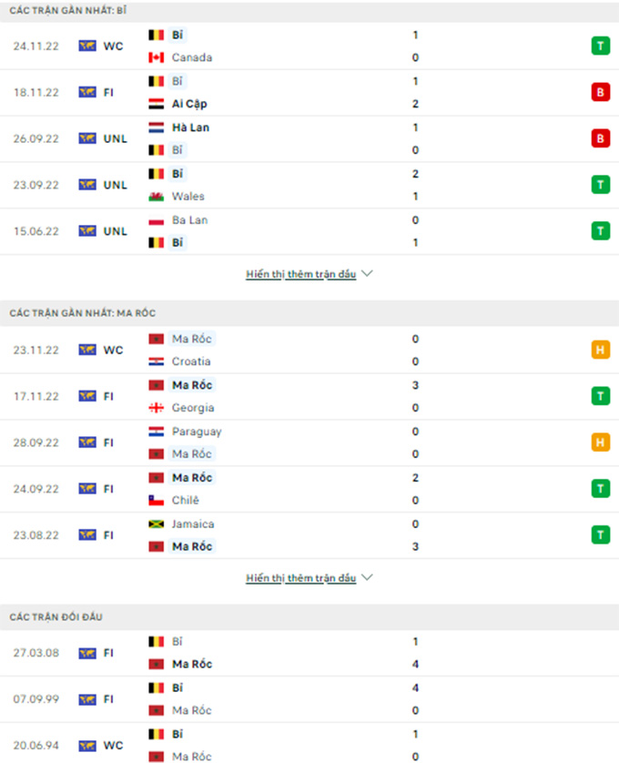Screen dimensions: 619x763
Task: Expand more matches under Bỉ section
Action: [309, 273]
